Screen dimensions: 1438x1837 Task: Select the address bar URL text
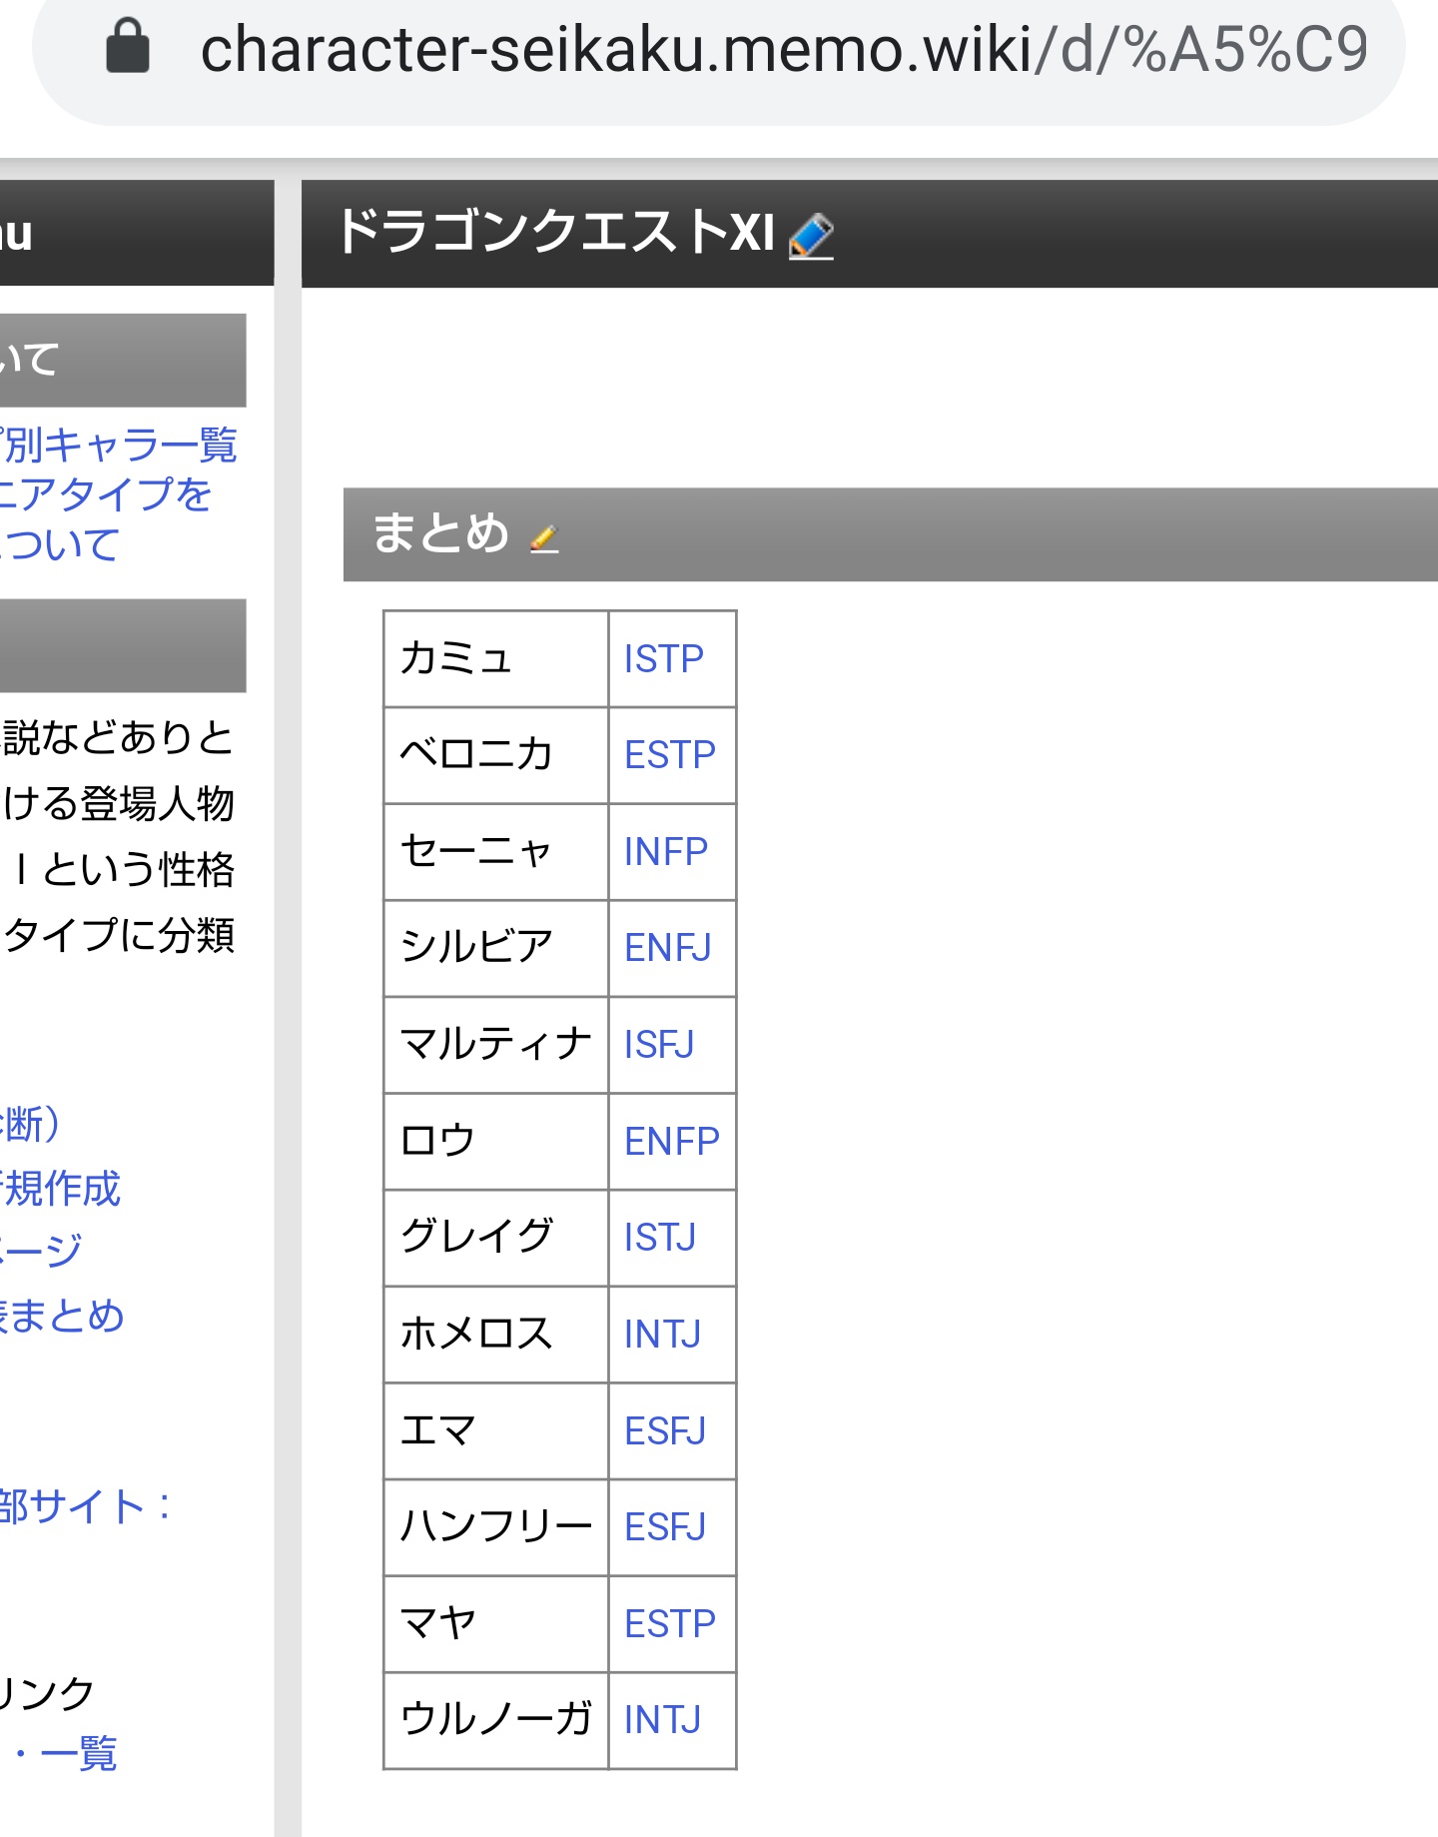[x=784, y=49]
